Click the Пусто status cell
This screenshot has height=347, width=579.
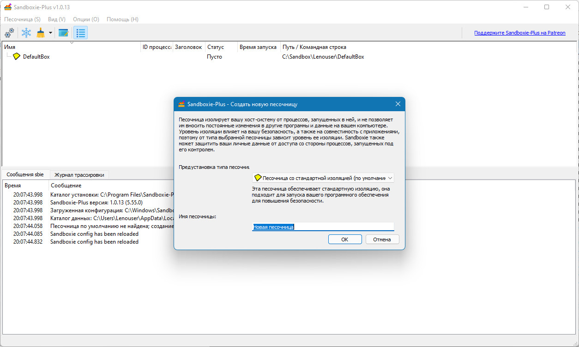(214, 57)
